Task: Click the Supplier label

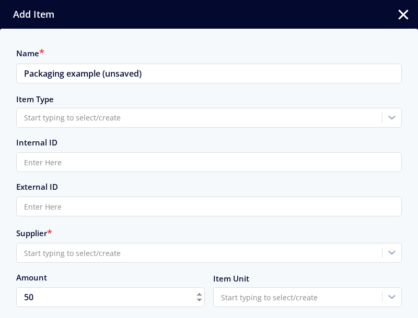Action: (x=32, y=234)
